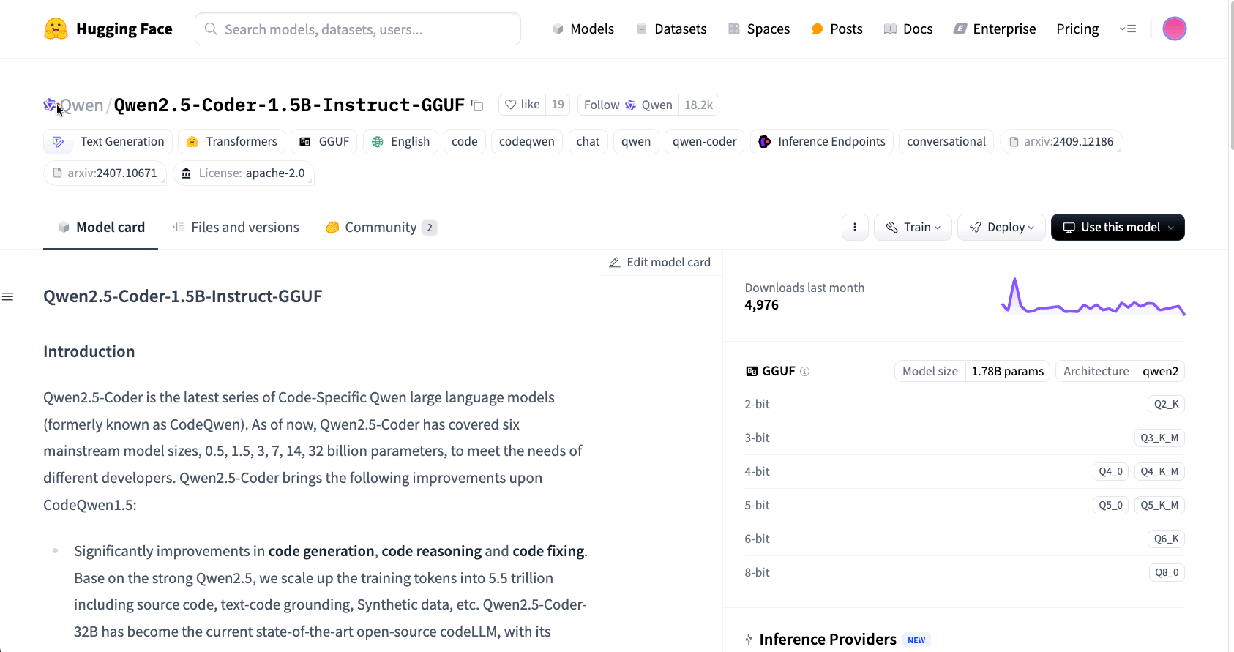
Task: Click the search models input field
Action: point(358,29)
